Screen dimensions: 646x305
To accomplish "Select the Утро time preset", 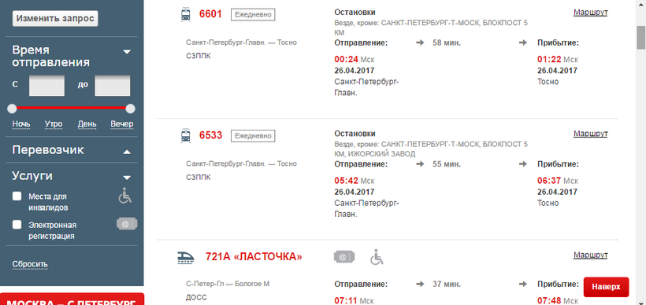I will [54, 124].
